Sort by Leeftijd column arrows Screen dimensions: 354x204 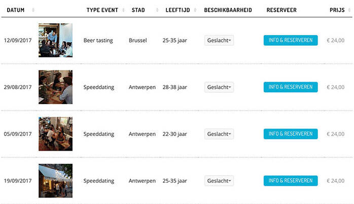(x=195, y=10)
